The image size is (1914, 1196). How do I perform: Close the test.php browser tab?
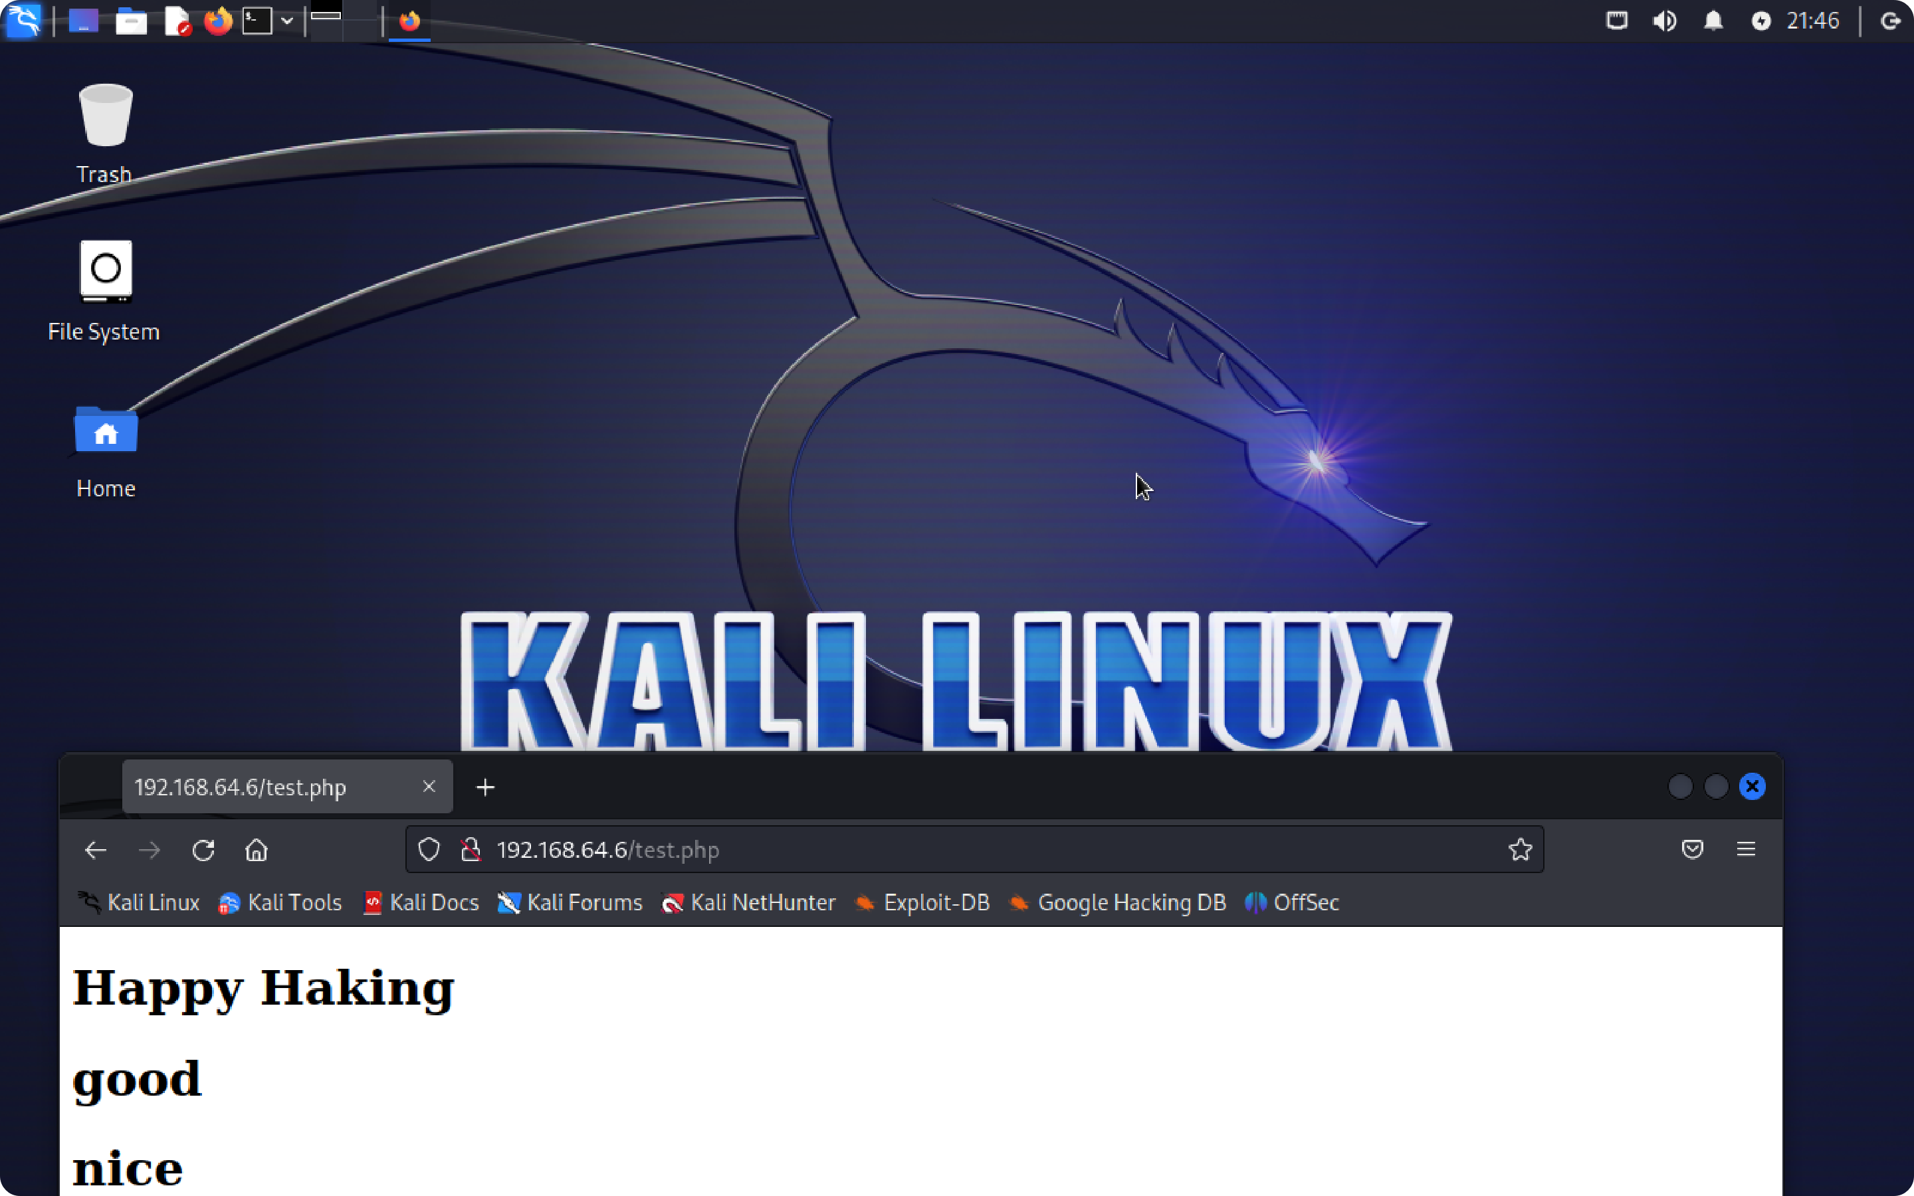coord(429,786)
